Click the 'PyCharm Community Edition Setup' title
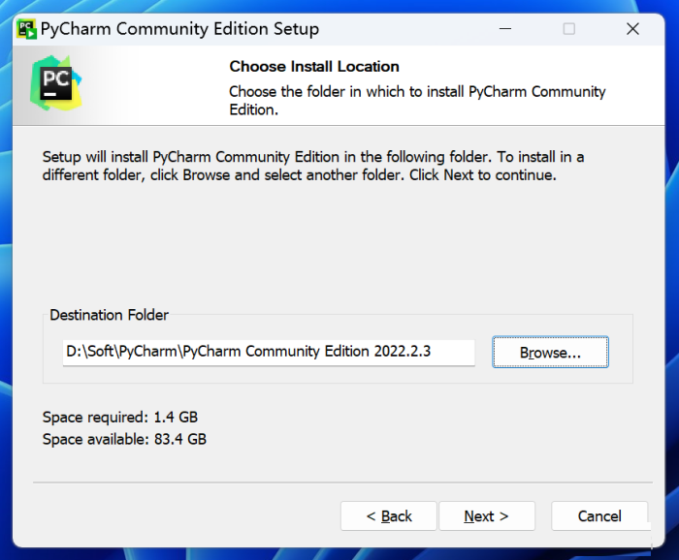Screen dimensions: 679x560 pos(179,29)
